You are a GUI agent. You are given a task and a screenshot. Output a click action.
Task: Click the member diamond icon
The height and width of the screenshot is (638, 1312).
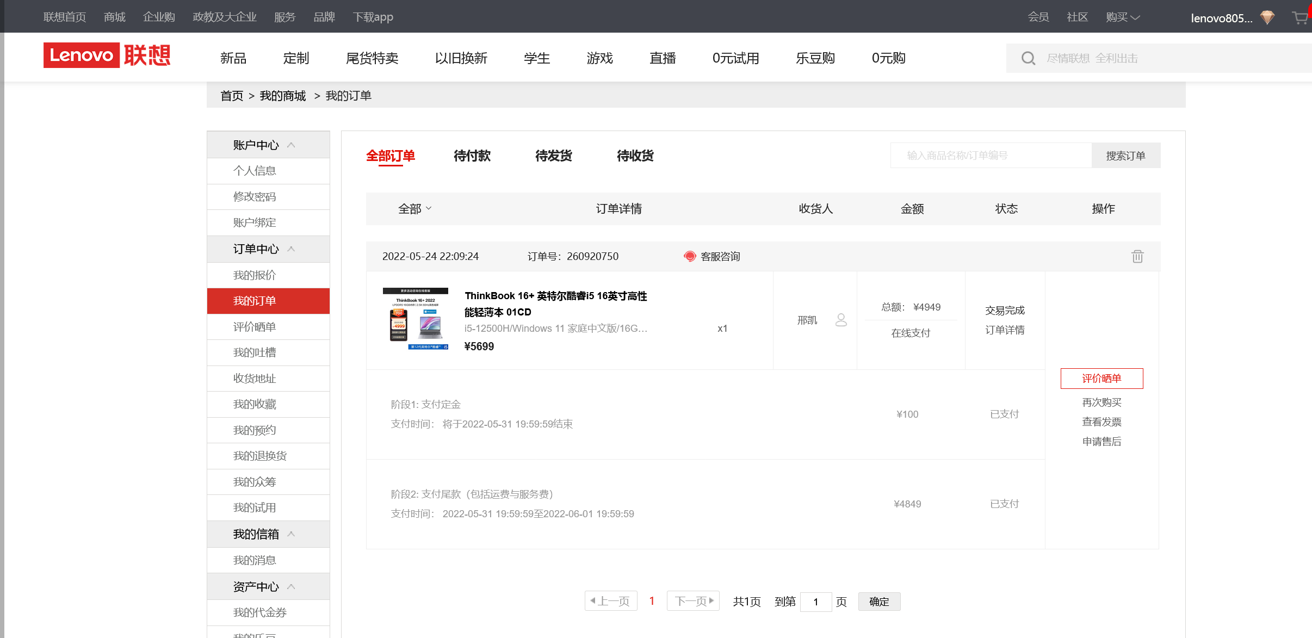[x=1267, y=18]
